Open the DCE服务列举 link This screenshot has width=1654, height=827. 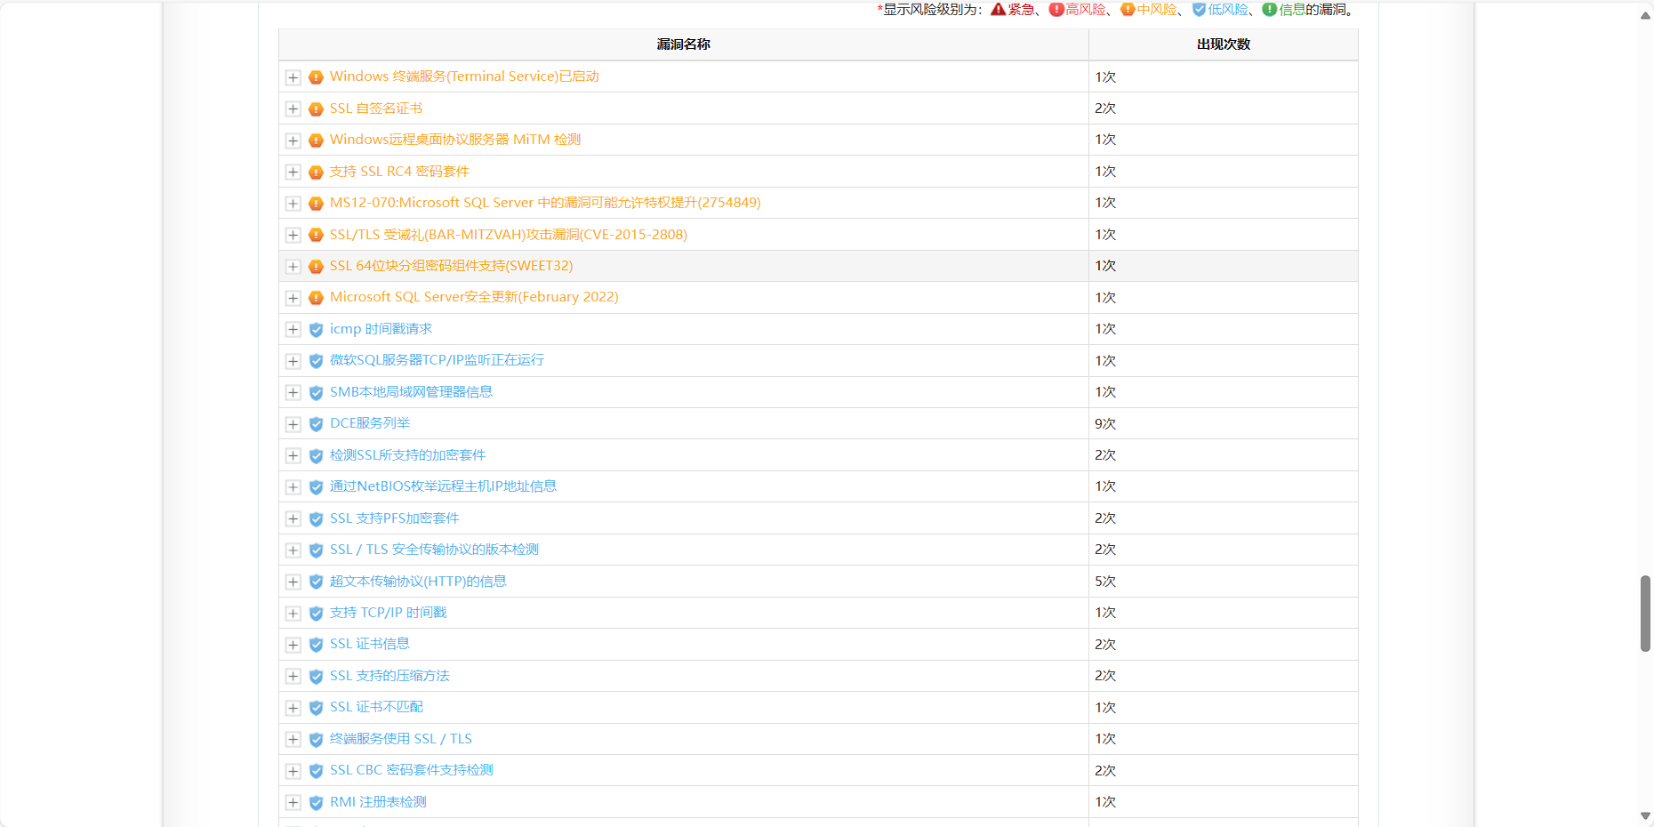point(370,423)
